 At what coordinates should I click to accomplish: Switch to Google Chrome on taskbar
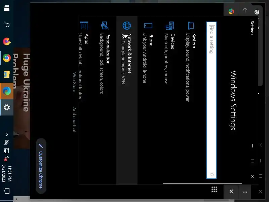click(x=7, y=58)
